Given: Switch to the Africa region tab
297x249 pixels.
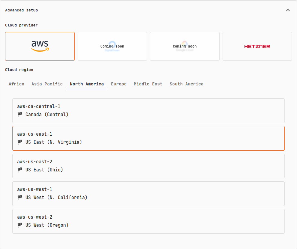Looking at the screenshot, I should tap(16, 84).
